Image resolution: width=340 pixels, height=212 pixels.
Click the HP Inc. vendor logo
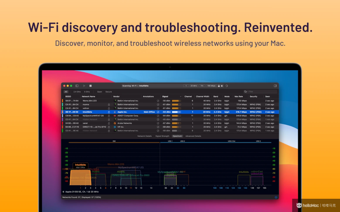(x=115, y=127)
